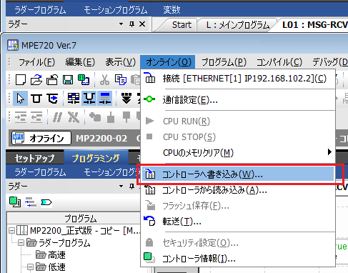Click the New file toolbar icon
This screenshot has height=273, width=348.
click(x=21, y=79)
